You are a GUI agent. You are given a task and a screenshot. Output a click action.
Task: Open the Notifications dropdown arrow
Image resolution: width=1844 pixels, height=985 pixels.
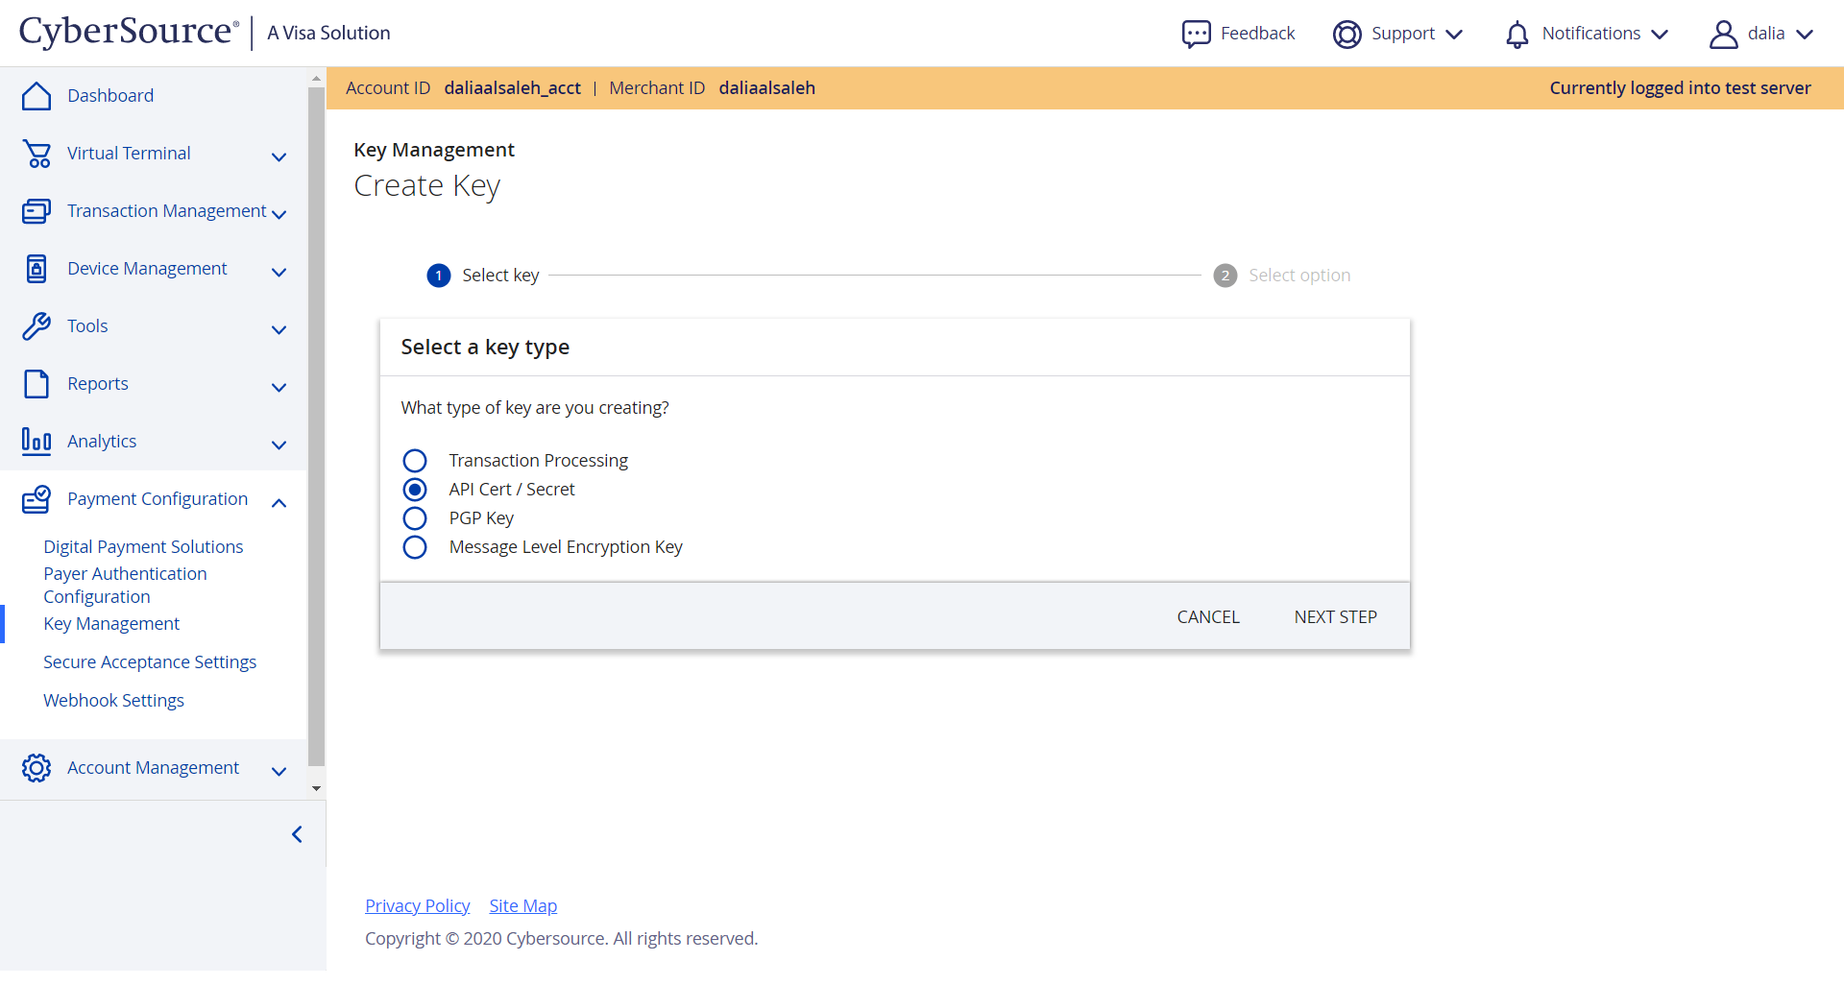coord(1660,35)
